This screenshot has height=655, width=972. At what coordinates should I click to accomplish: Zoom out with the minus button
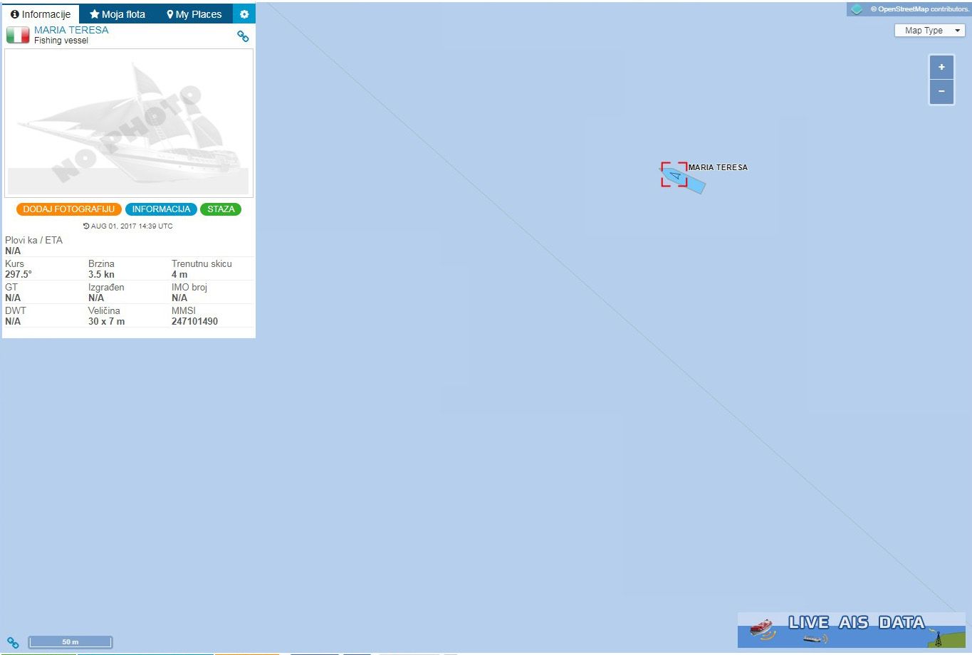pos(941,92)
